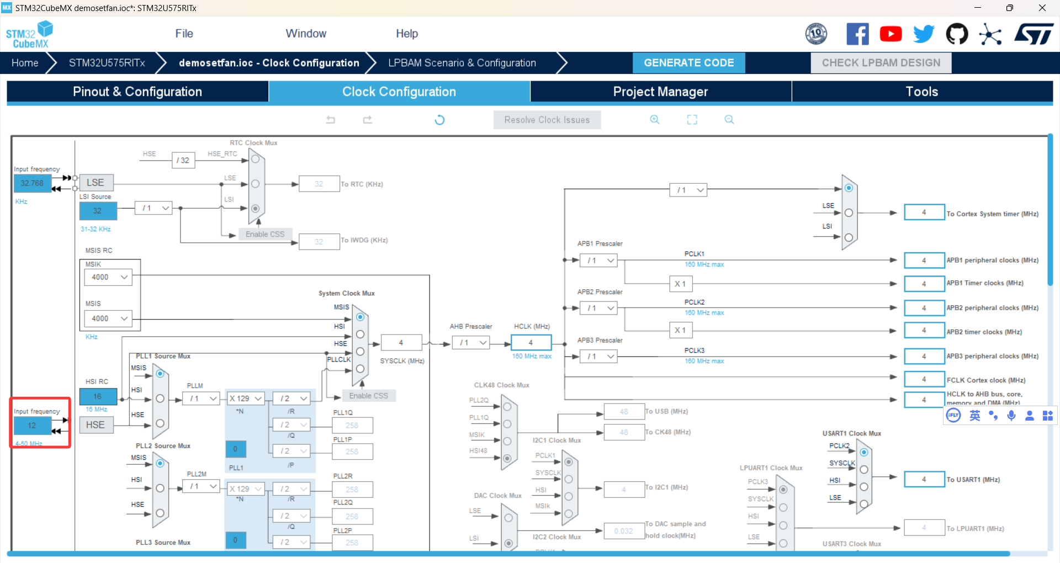This screenshot has width=1060, height=563.
Task: Click the LSE oscillator block
Action: point(96,183)
